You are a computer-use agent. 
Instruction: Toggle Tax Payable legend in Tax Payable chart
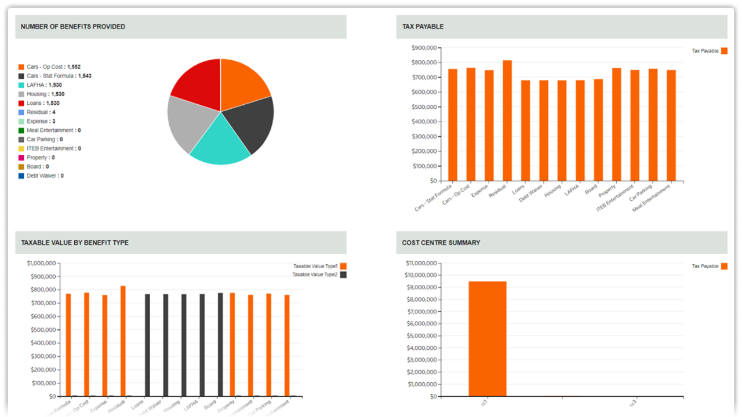709,51
